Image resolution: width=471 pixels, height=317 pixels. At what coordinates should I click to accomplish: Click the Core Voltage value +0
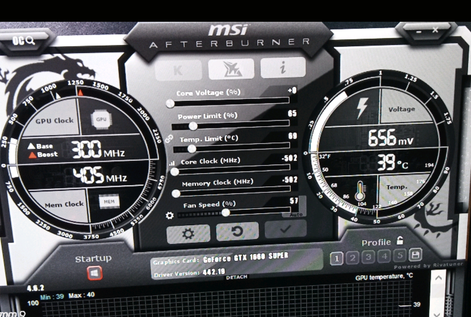click(x=292, y=90)
